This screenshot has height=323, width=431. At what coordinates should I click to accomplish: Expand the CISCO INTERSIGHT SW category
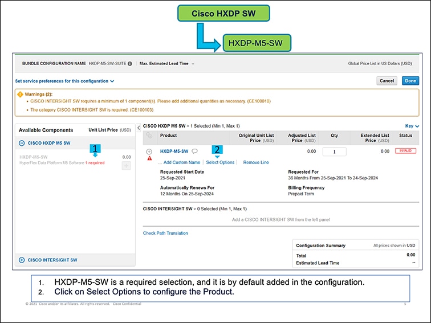point(22,260)
